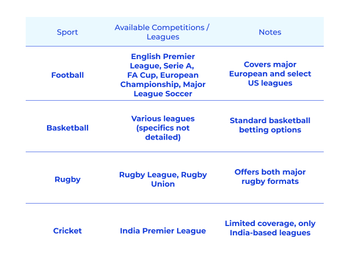Select the Football row label

(67, 75)
